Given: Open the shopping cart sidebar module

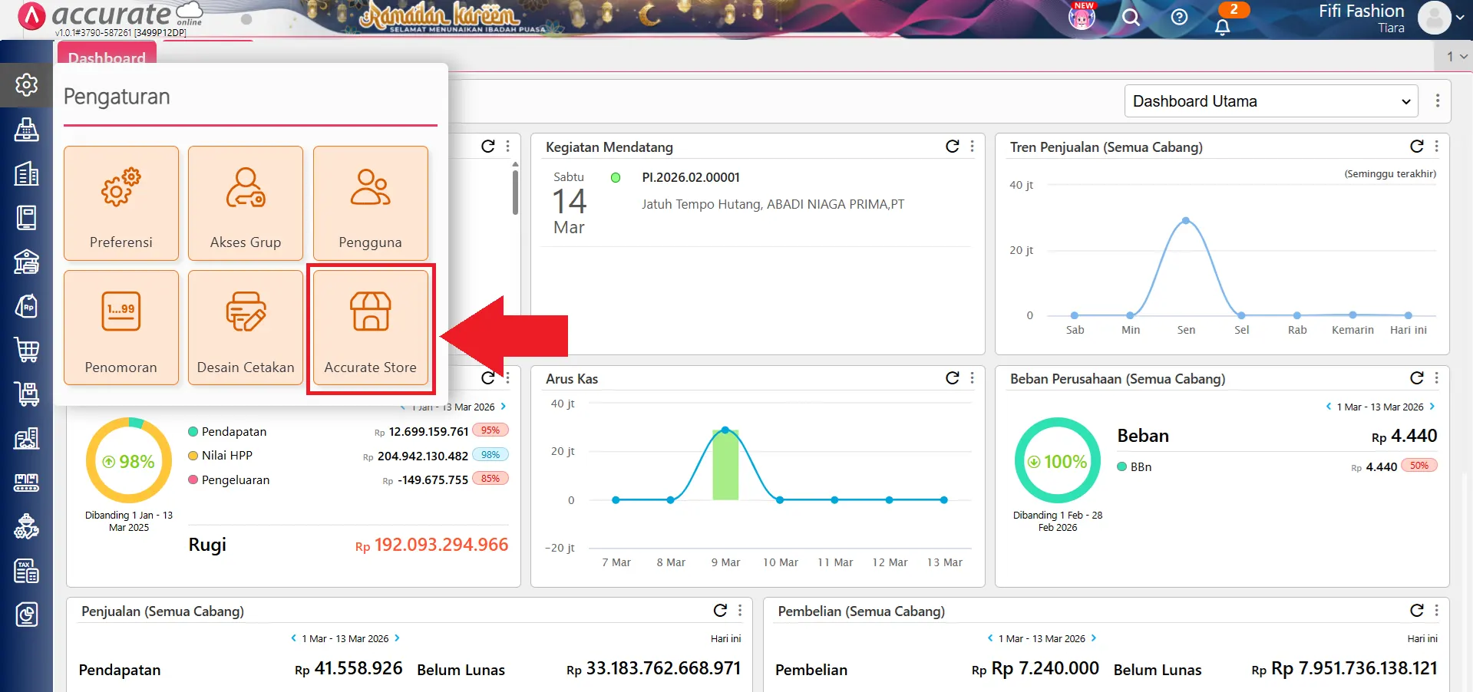Looking at the screenshot, I should pyautogui.click(x=27, y=350).
